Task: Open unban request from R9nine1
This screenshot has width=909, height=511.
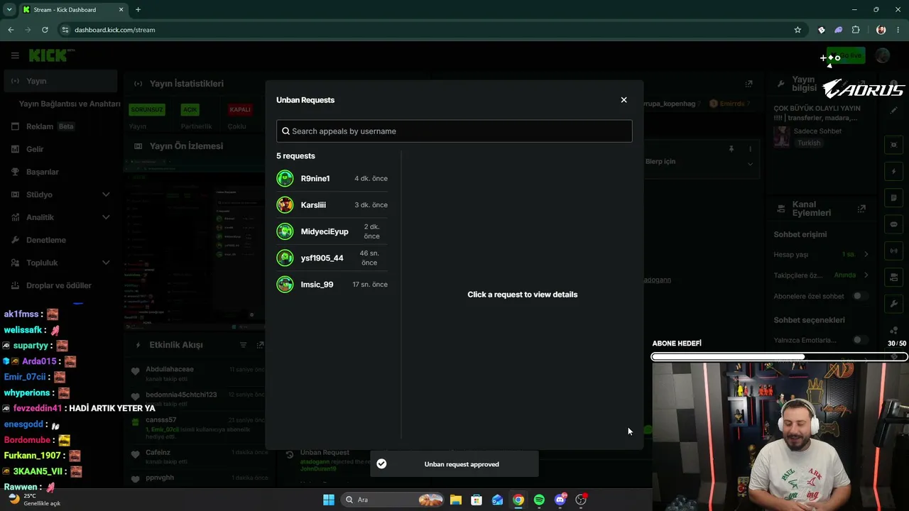Action: [332, 179]
